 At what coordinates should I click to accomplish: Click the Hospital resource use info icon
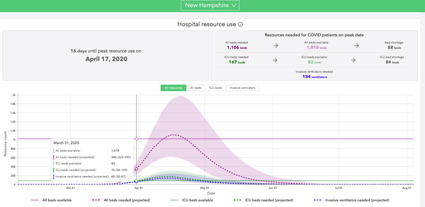point(241,24)
